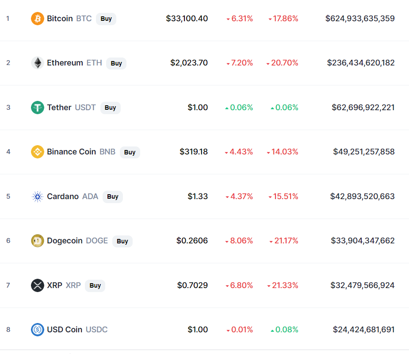Image resolution: width=409 pixels, height=354 pixels.
Task: Select the Dogecoin price $0.2606
Action: coord(192,241)
